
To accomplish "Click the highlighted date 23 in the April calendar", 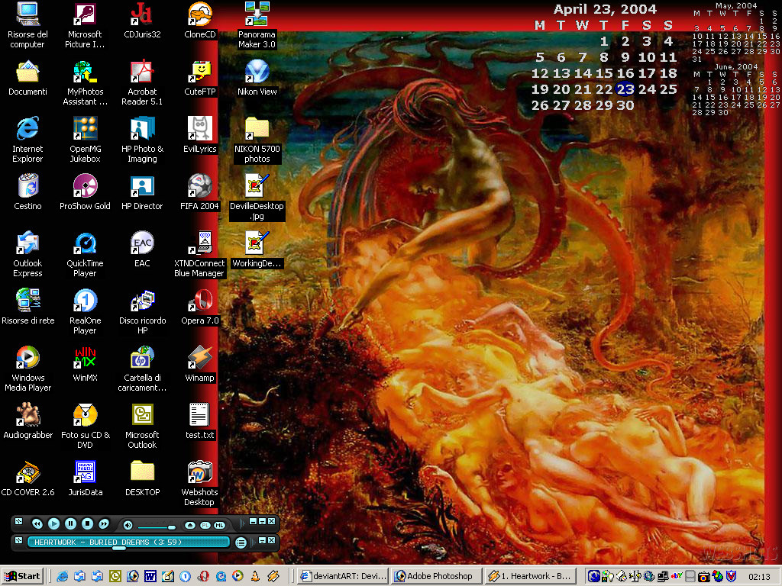I will 625,89.
